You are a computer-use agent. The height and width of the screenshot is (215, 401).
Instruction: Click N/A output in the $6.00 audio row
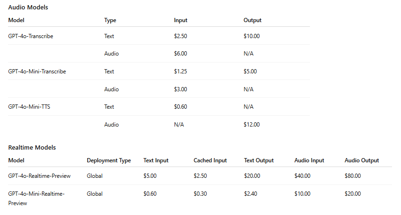coord(249,54)
